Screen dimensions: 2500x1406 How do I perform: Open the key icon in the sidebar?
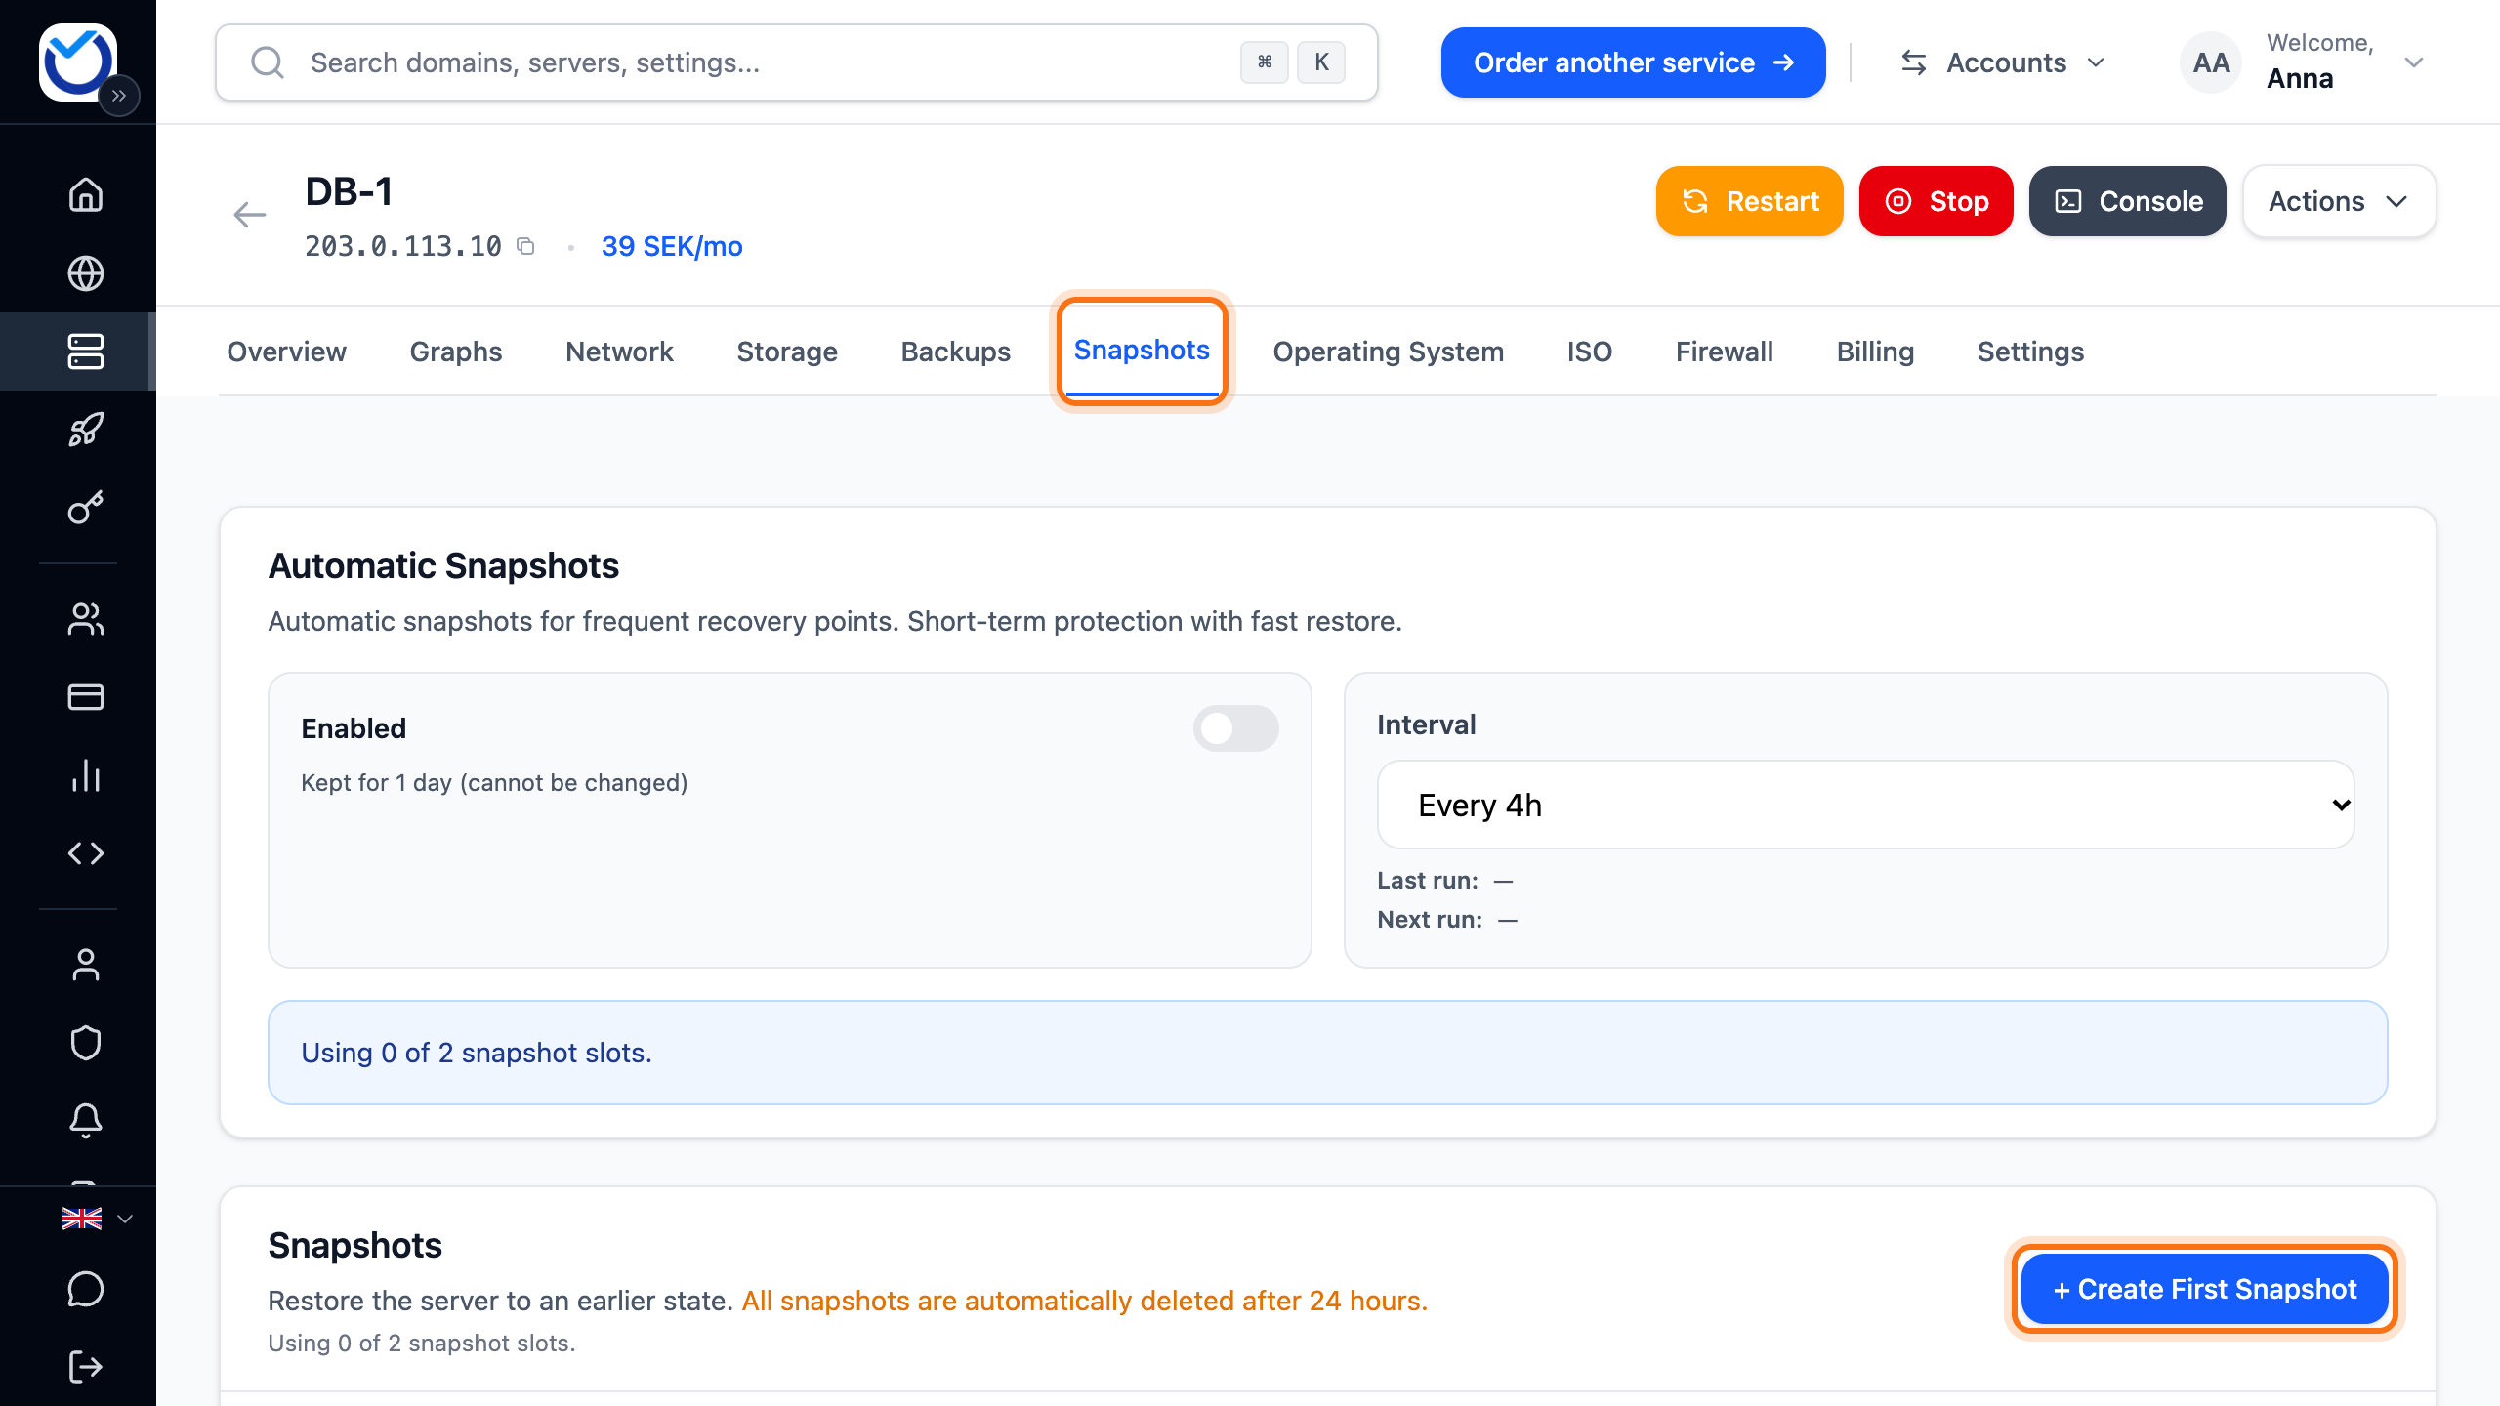pos(86,508)
